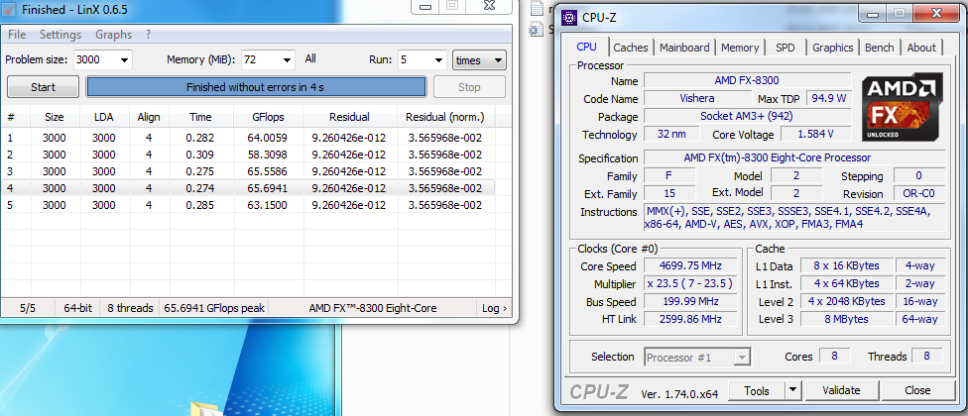Click the '8 threads' status bar entry
Viewport: 968px width, 416px height.
click(x=130, y=308)
